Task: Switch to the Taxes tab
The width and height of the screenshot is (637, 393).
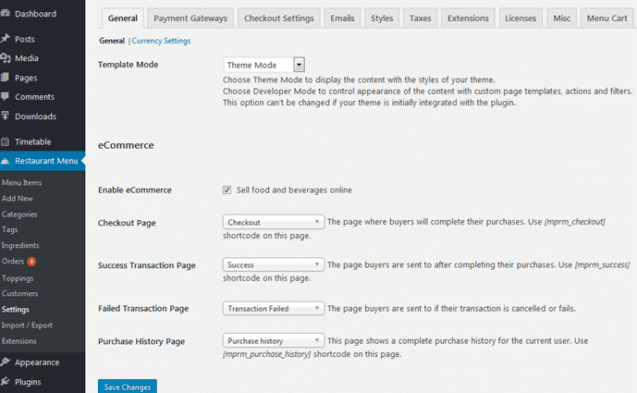Action: 420,18
